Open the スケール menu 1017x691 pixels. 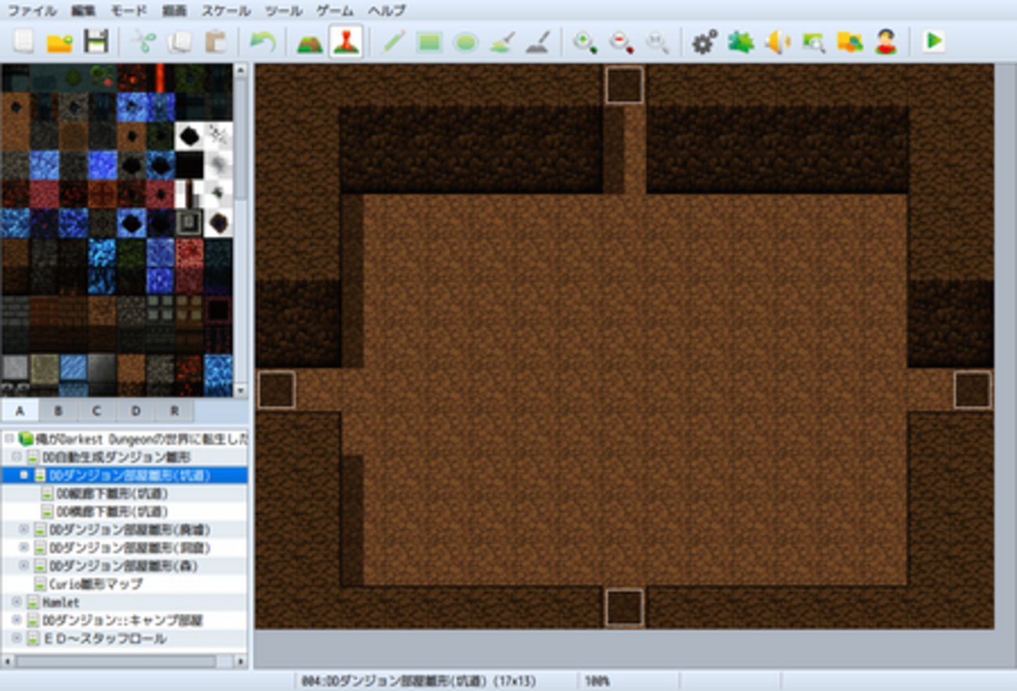point(226,11)
